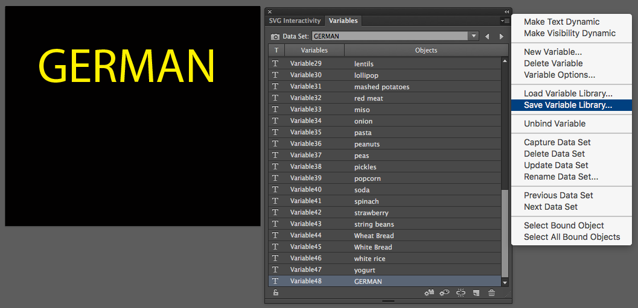
Task: Click the variables list scrollbar thumb
Action: tap(505, 233)
